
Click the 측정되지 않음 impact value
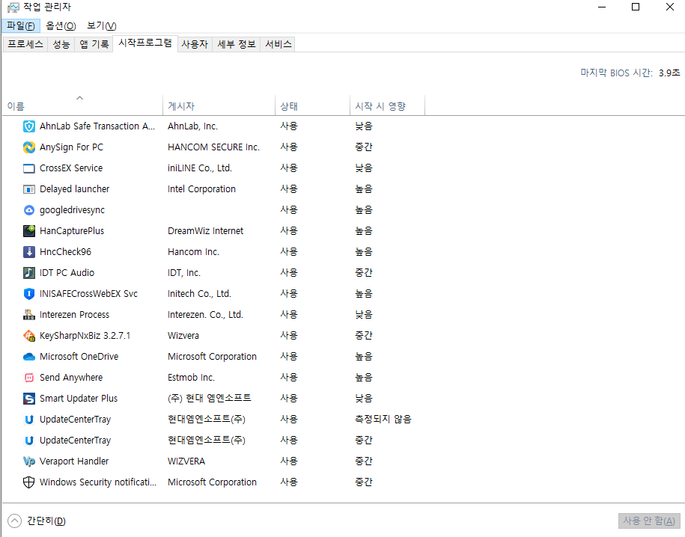pyautogui.click(x=383, y=420)
